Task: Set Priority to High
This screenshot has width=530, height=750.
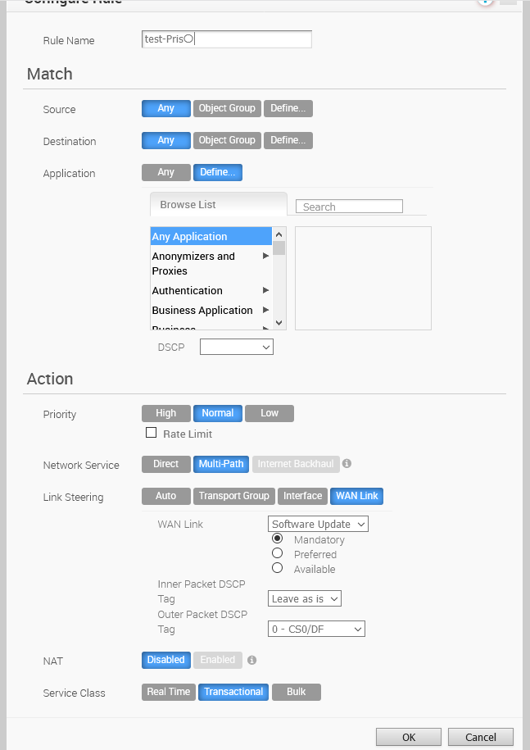Action: (165, 413)
